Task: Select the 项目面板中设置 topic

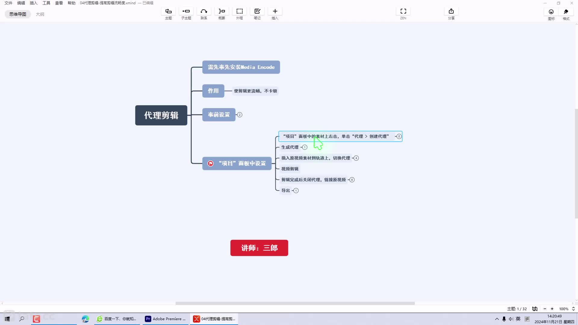Action: (237, 163)
